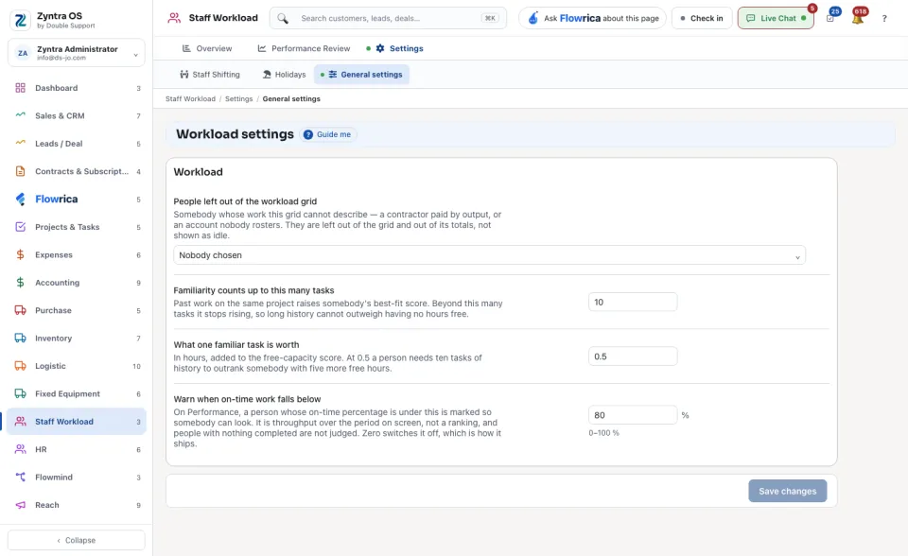Click the Logistic truck icon
Viewport: 908px width, 556px height.
pyautogui.click(x=20, y=366)
